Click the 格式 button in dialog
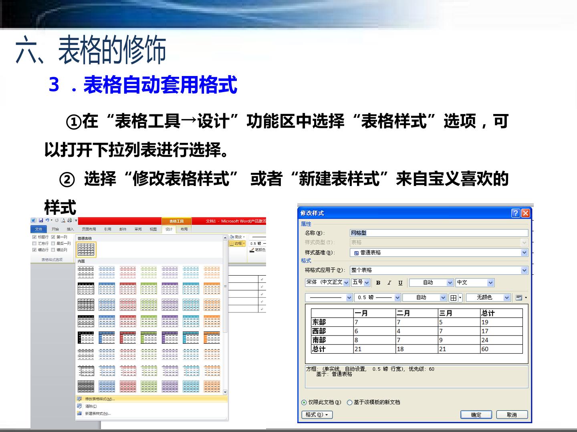The height and width of the screenshot is (432, 577). pyautogui.click(x=317, y=415)
